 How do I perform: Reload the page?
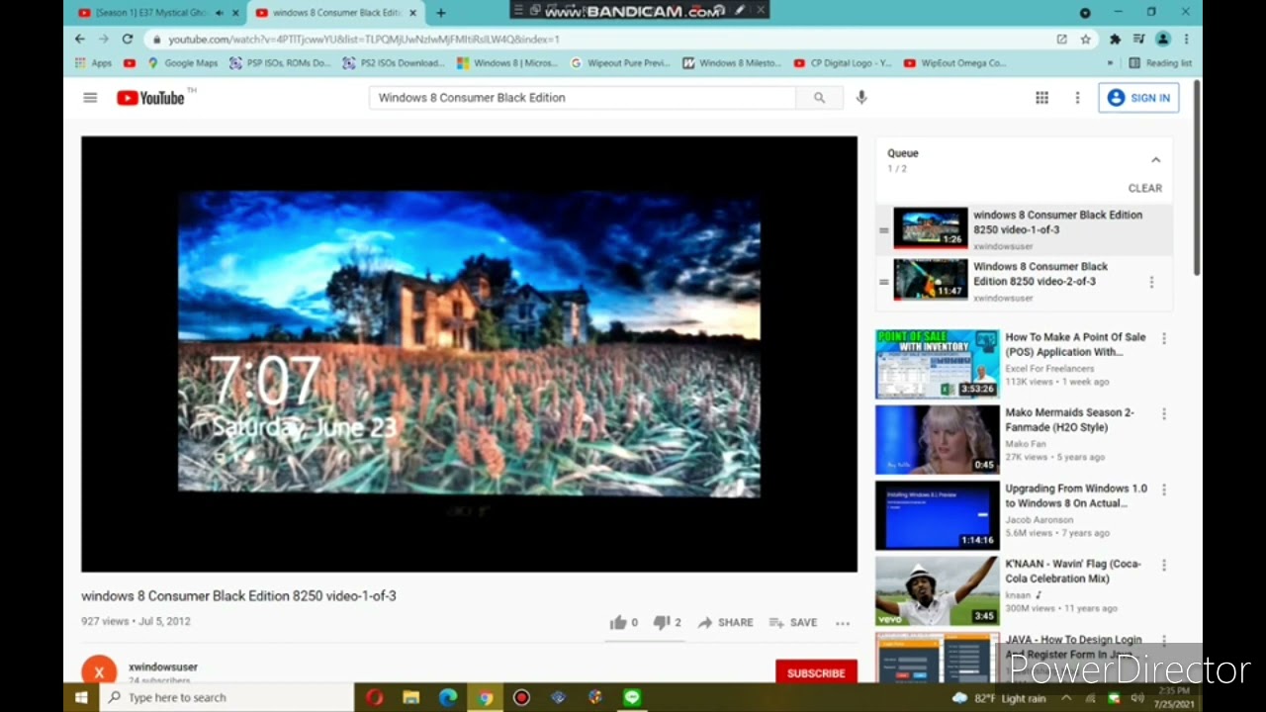coord(128,39)
